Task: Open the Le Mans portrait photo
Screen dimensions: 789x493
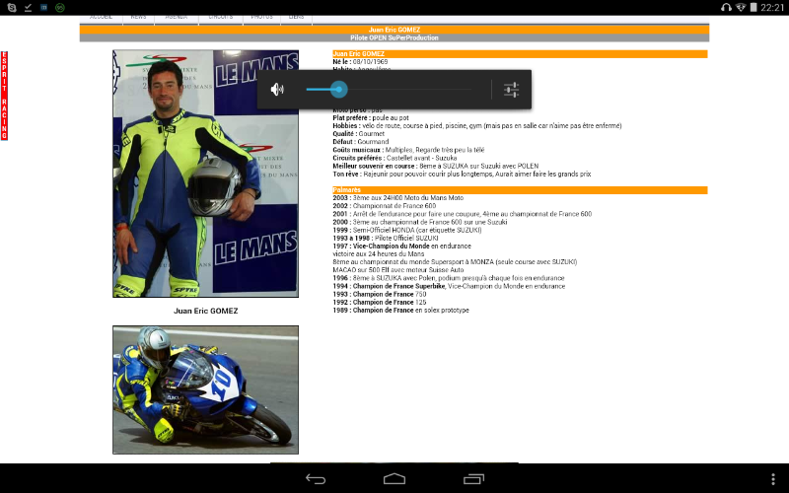Action: (205, 174)
